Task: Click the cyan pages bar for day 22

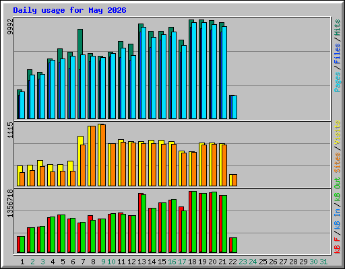Action: 234,107
